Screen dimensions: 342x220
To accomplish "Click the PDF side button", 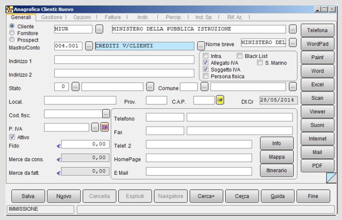I will 317,165.
